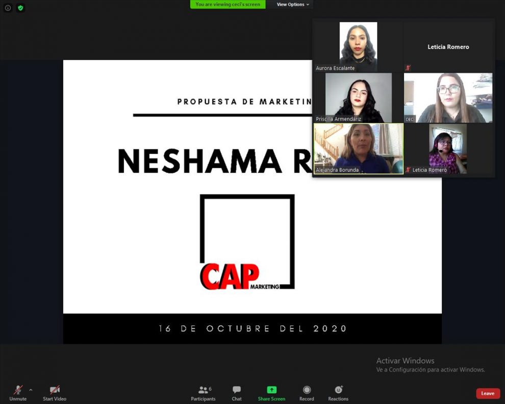Select Alejandra Borunda's highlighted video tile
Screen dimensions: 505x404
pyautogui.click(x=358, y=148)
